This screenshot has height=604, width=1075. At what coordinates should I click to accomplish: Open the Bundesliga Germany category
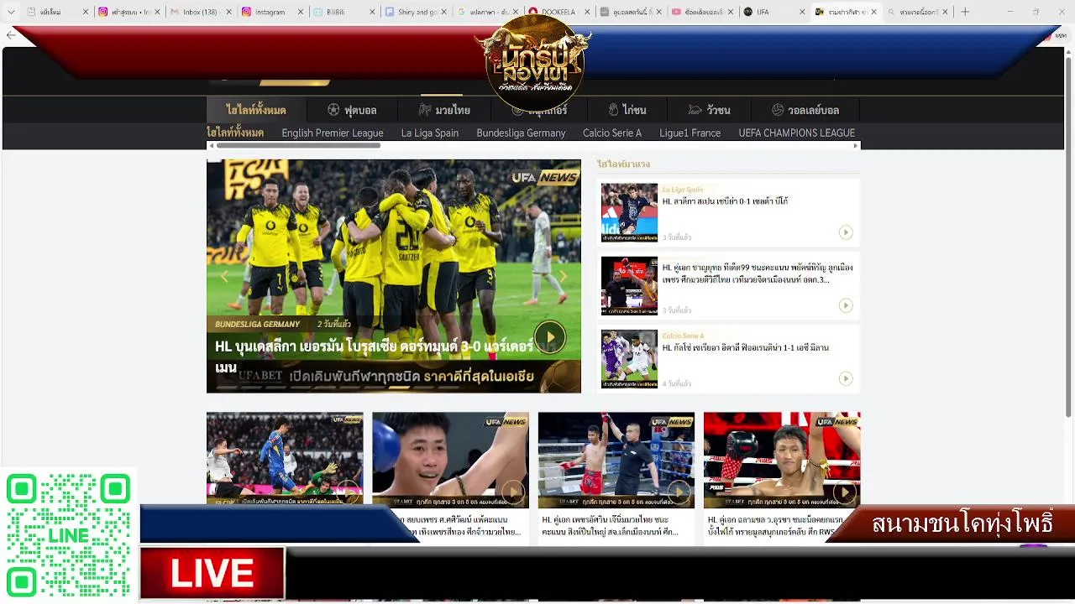tap(521, 133)
